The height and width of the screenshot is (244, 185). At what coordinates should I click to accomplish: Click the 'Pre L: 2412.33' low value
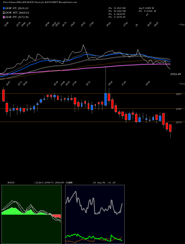pos(117,14)
